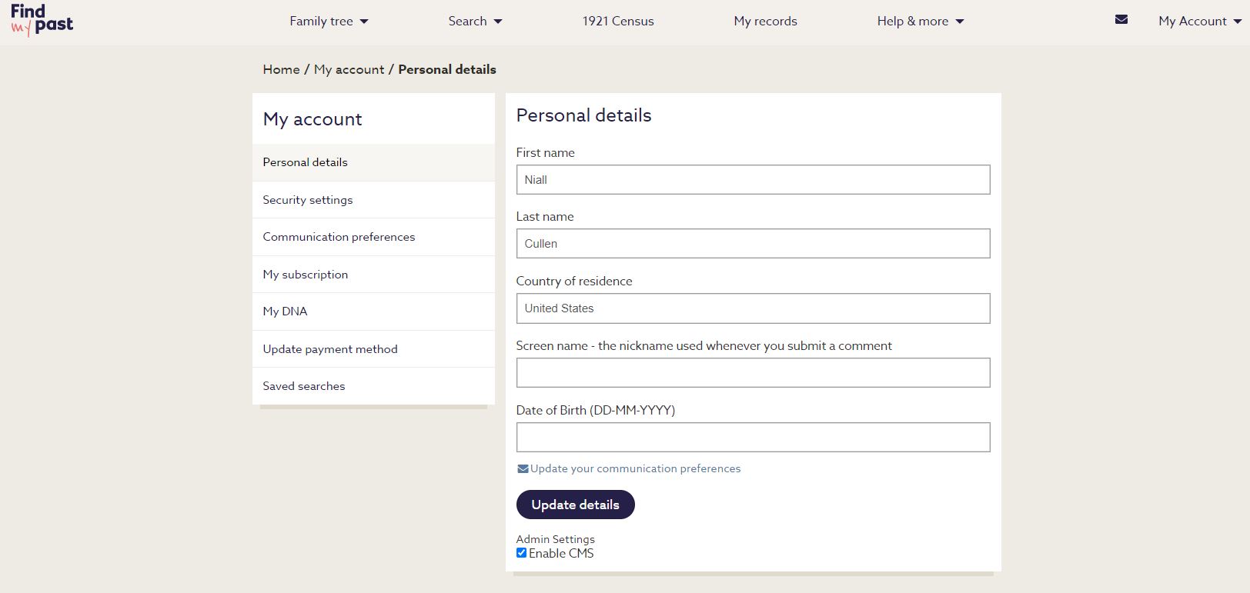Viewport: 1250px width, 593px height.
Task: Open the envelope messages icon
Action: tap(1121, 20)
